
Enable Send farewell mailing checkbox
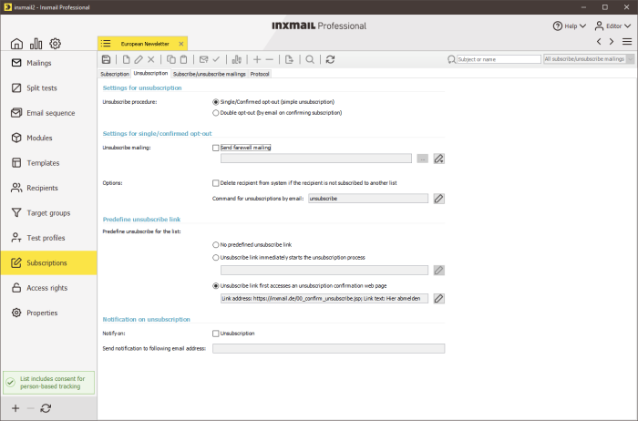[x=216, y=148]
